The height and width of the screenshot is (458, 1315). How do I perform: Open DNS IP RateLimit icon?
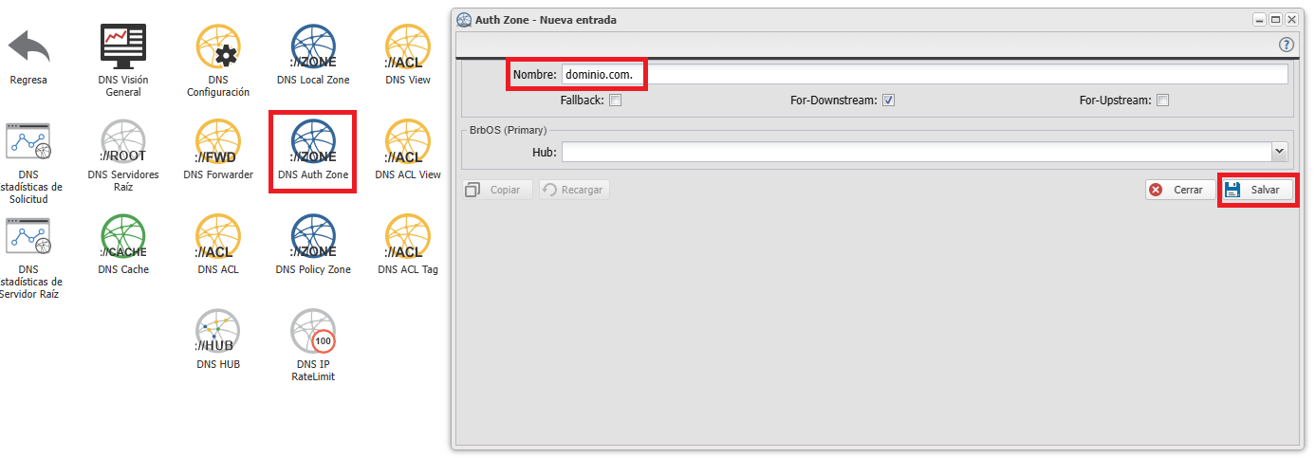[313, 333]
